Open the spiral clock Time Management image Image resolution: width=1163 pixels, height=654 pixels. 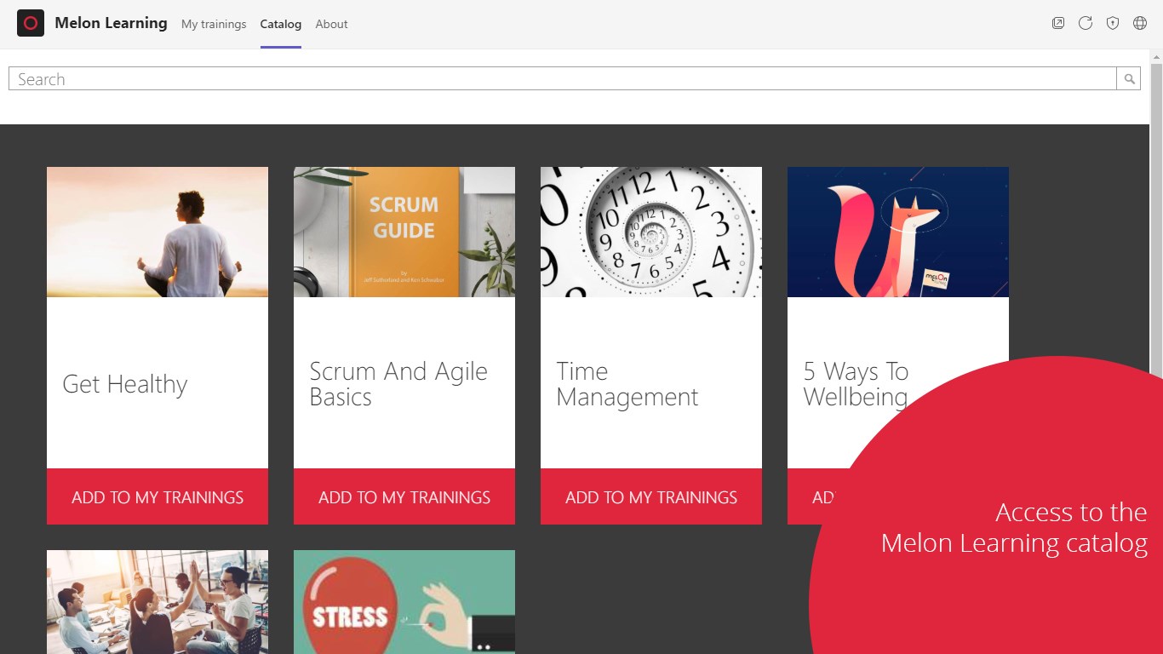(651, 232)
